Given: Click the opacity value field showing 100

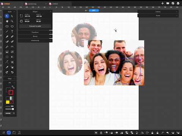Looking at the screenshot, I should click(x=12, y=107).
